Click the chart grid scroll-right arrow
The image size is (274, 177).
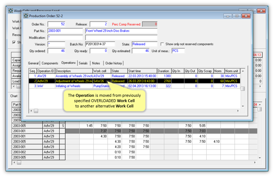[255, 163]
